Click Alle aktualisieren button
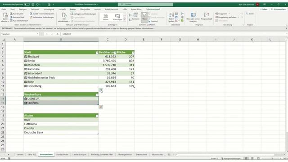Screen dimensions: 288x162 tap(64, 18)
